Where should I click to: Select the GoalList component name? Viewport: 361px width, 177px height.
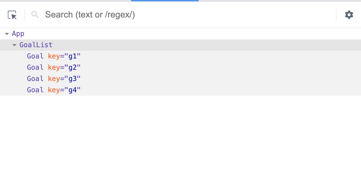36,45
